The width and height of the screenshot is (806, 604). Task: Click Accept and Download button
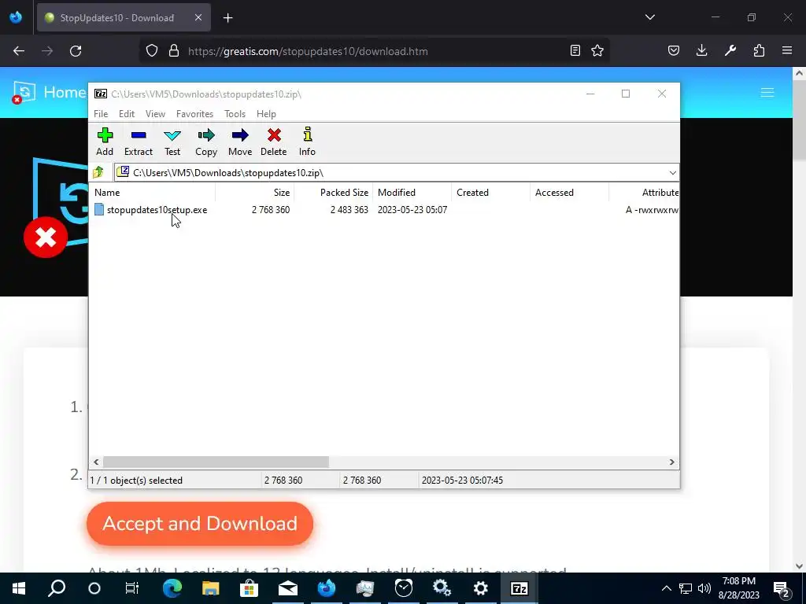pos(200,523)
